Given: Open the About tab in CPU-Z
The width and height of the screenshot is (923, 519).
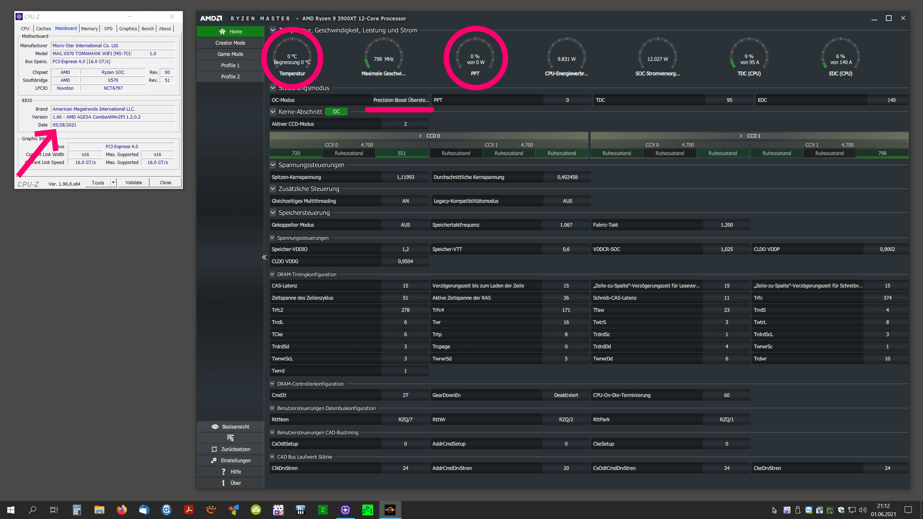Looking at the screenshot, I should pyautogui.click(x=165, y=28).
